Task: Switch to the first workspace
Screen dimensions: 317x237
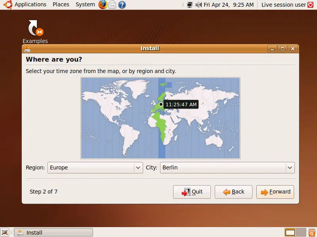Action: click(290, 232)
